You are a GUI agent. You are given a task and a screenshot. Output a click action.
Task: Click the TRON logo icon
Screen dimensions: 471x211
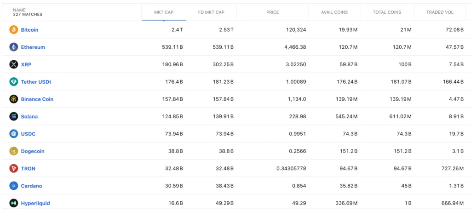coord(14,169)
